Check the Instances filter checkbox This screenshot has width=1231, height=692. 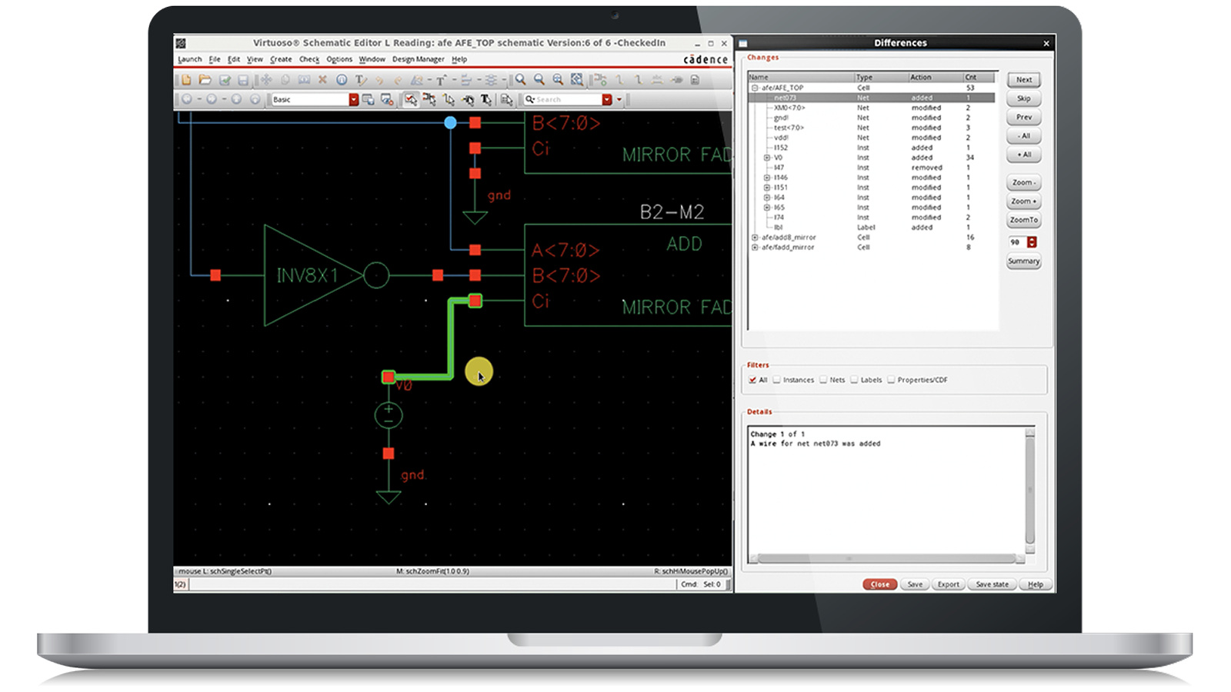click(777, 380)
